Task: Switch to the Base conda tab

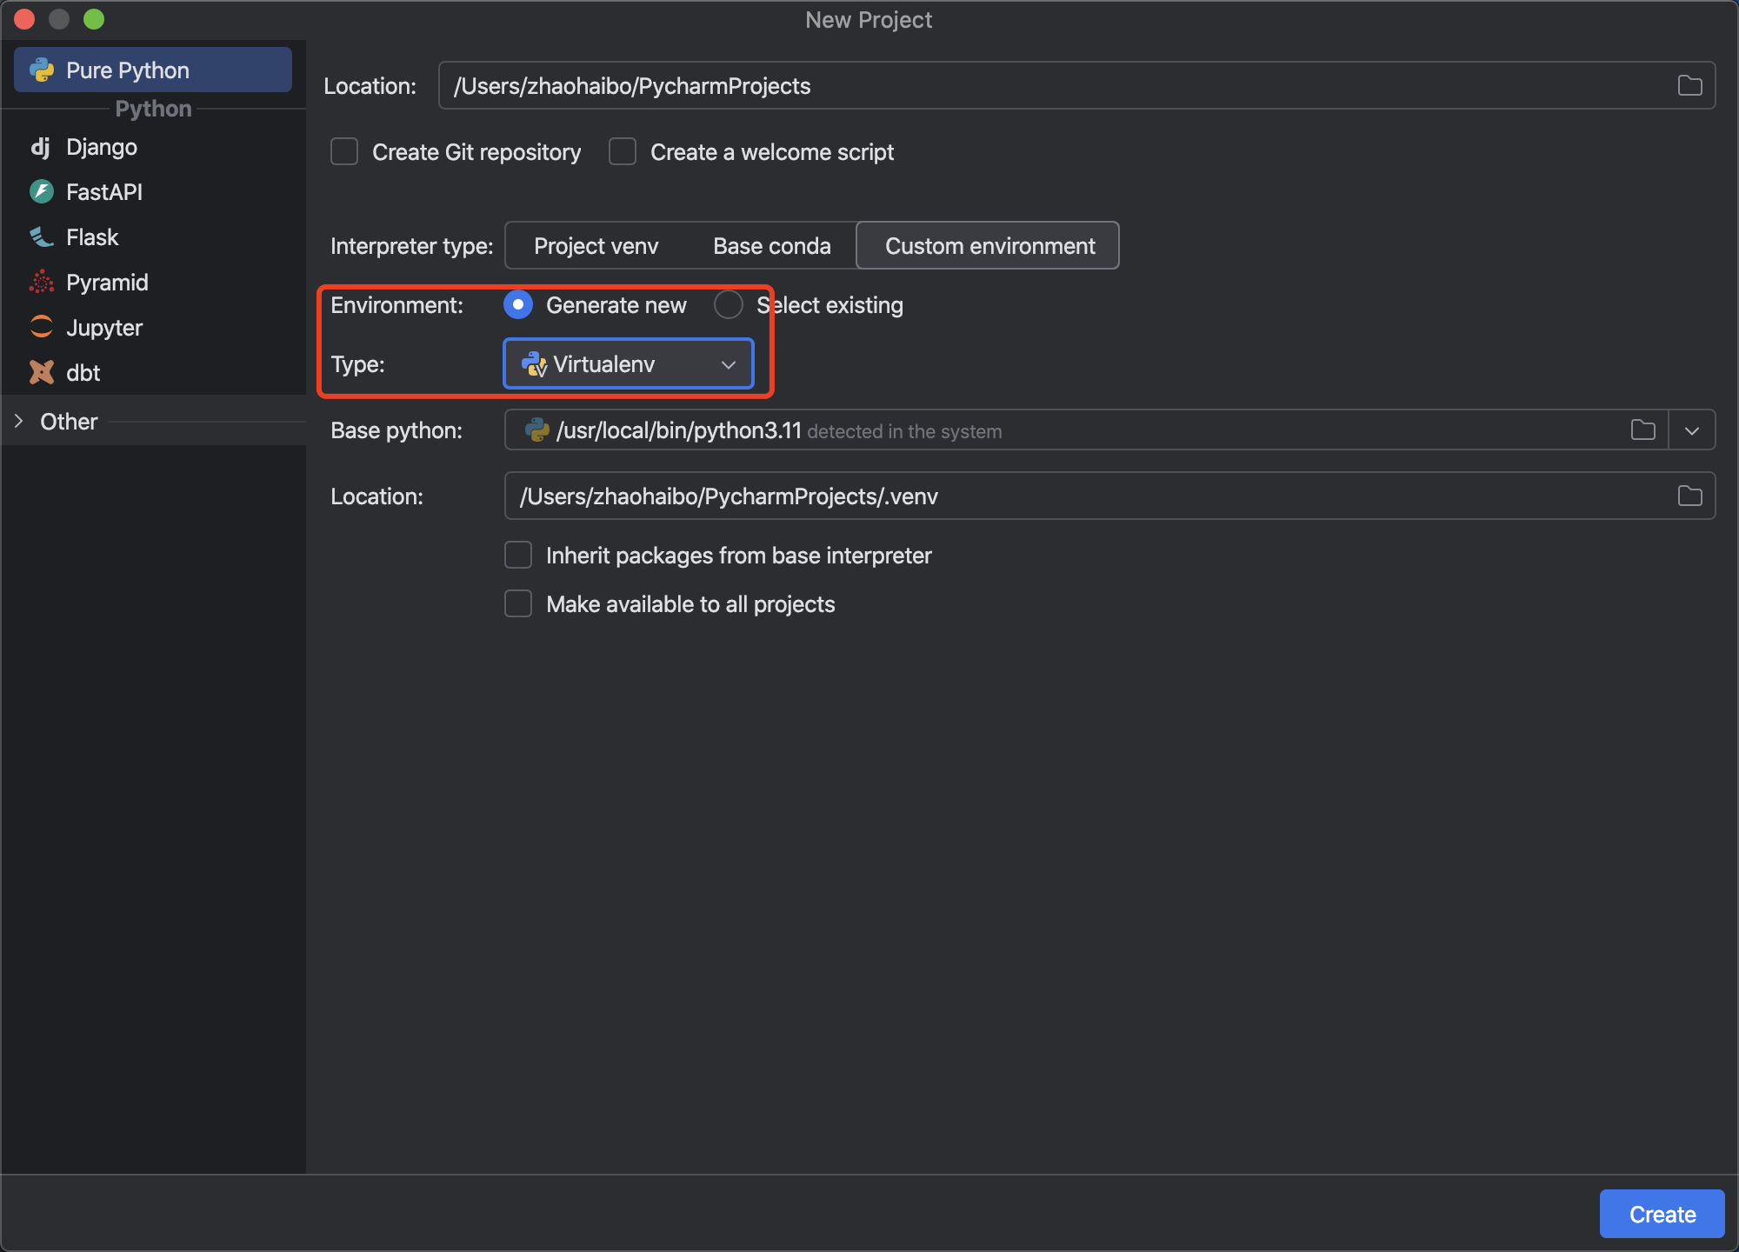Action: pyautogui.click(x=771, y=246)
